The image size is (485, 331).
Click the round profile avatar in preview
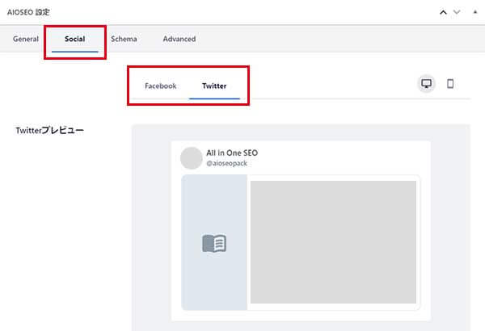192,157
